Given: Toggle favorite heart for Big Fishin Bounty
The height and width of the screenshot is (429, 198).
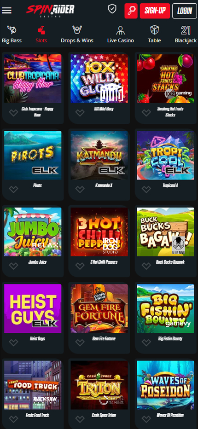Looking at the screenshot, I should 146,342.
